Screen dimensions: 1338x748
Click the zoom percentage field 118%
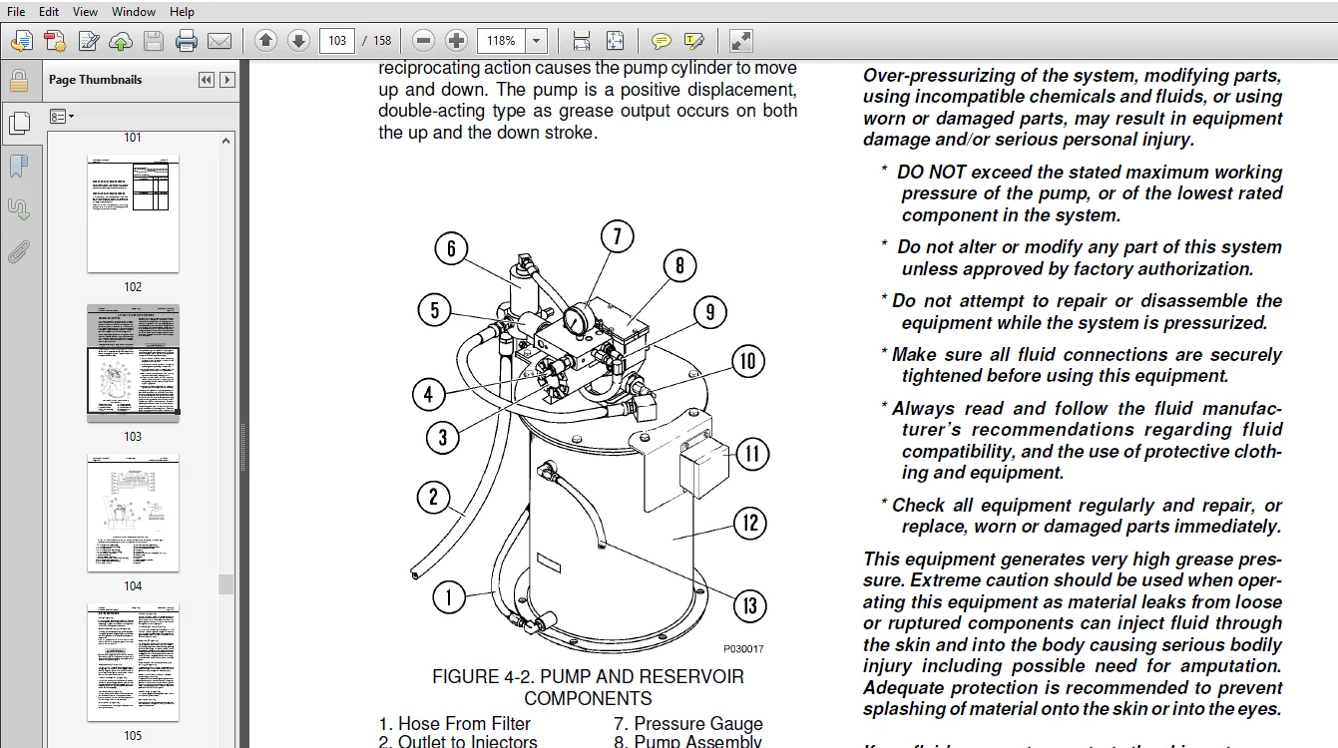click(x=503, y=41)
